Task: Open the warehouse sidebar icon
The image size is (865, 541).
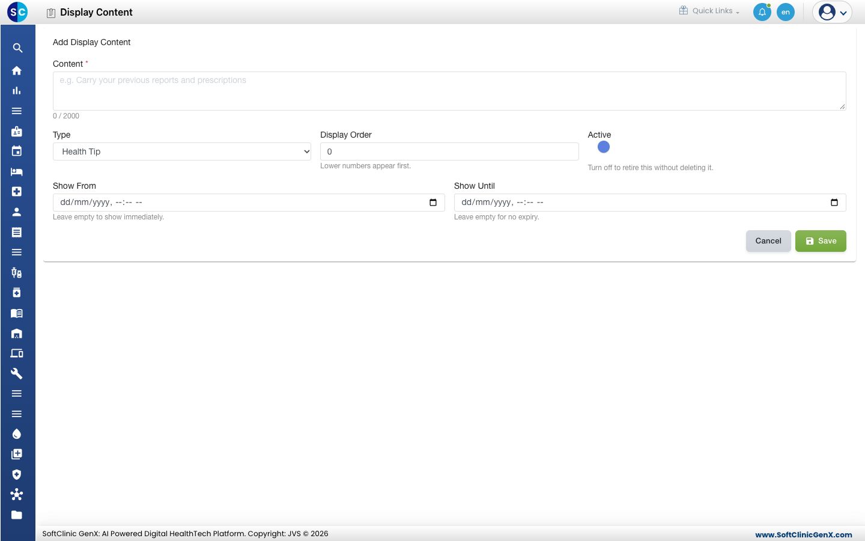Action: point(17,333)
